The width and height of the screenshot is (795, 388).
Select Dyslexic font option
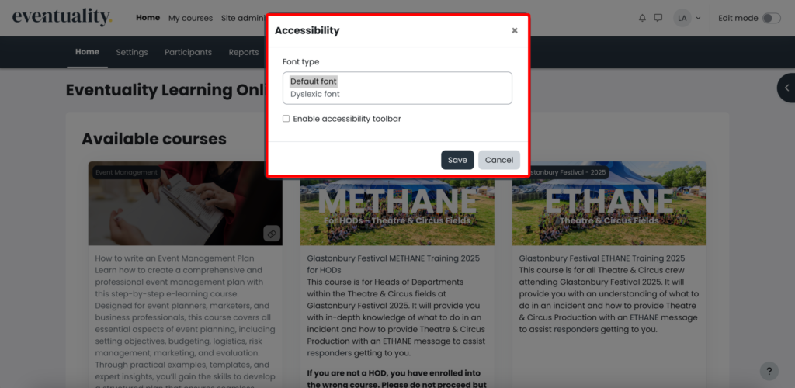pyautogui.click(x=315, y=94)
